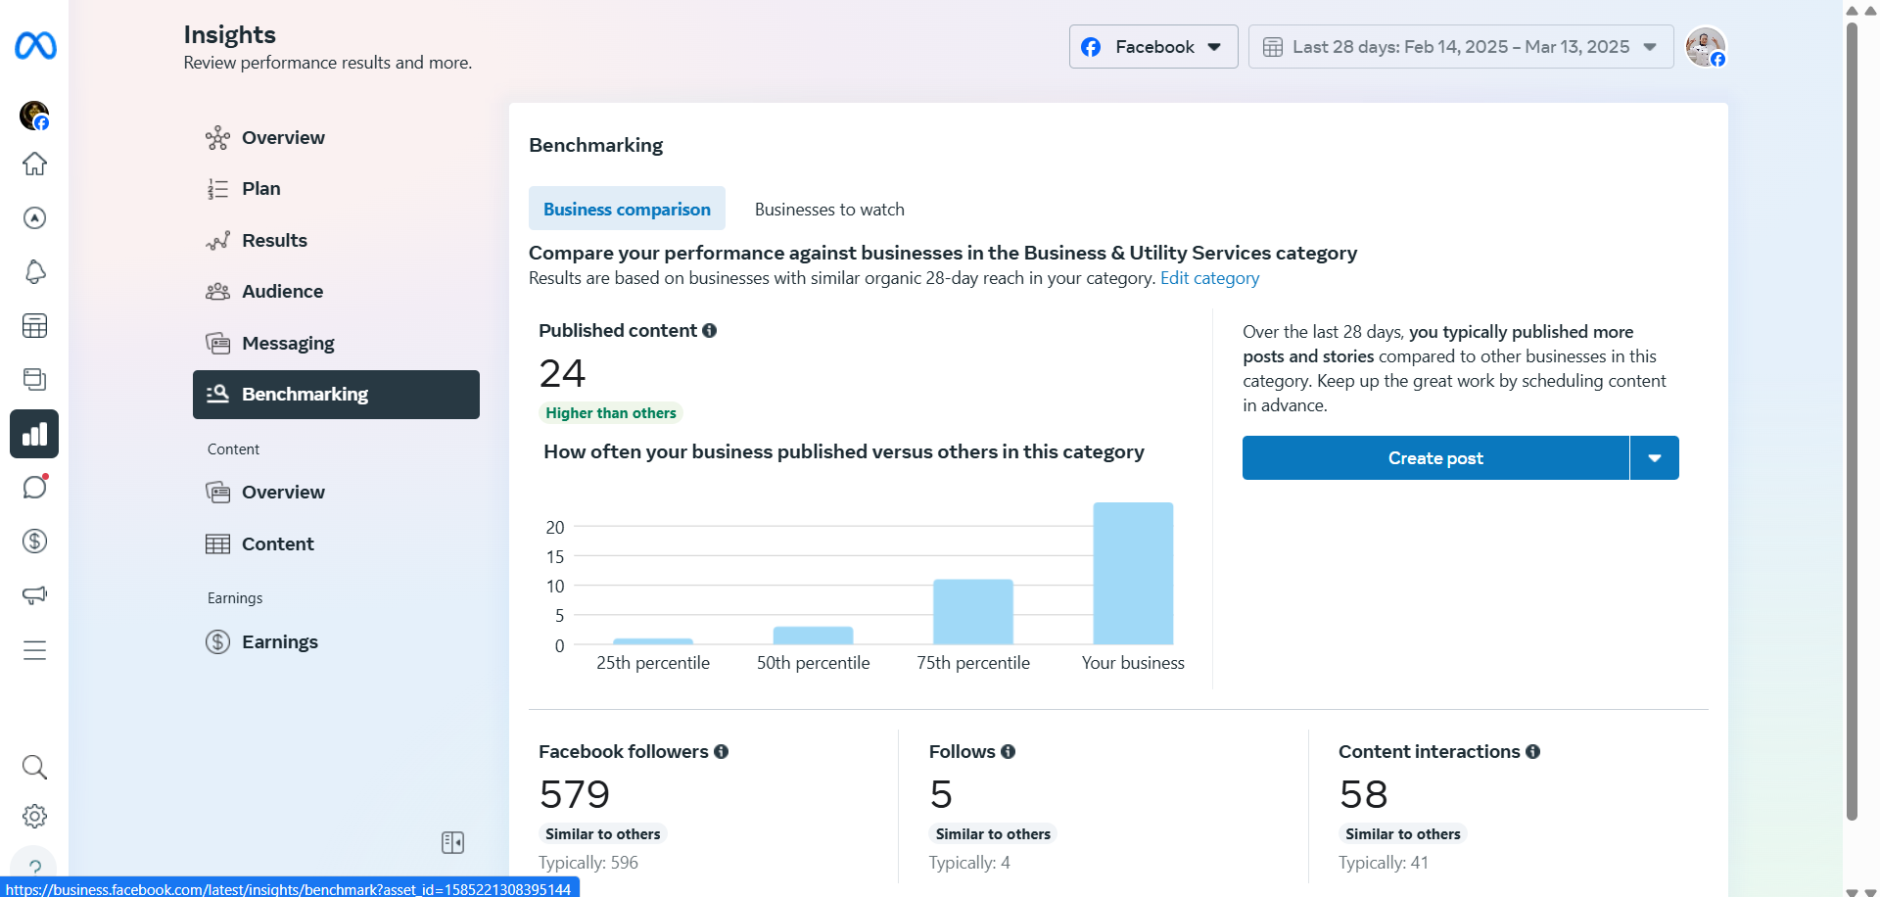Image resolution: width=1880 pixels, height=897 pixels.
Task: Click Typically: 596 text
Action: tap(588, 863)
